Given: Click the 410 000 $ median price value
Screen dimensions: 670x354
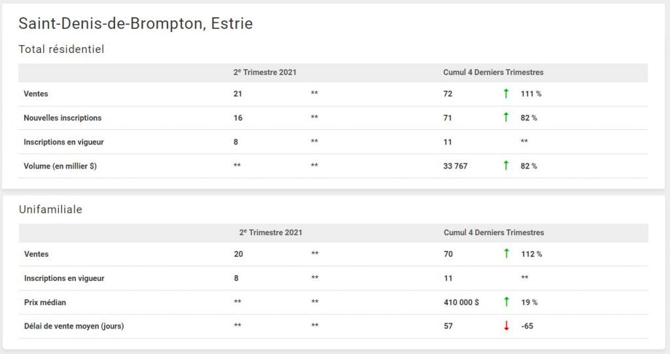Looking at the screenshot, I should pyautogui.click(x=461, y=302).
